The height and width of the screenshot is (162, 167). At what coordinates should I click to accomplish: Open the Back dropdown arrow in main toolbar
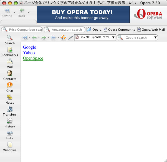click(x=29, y=12)
